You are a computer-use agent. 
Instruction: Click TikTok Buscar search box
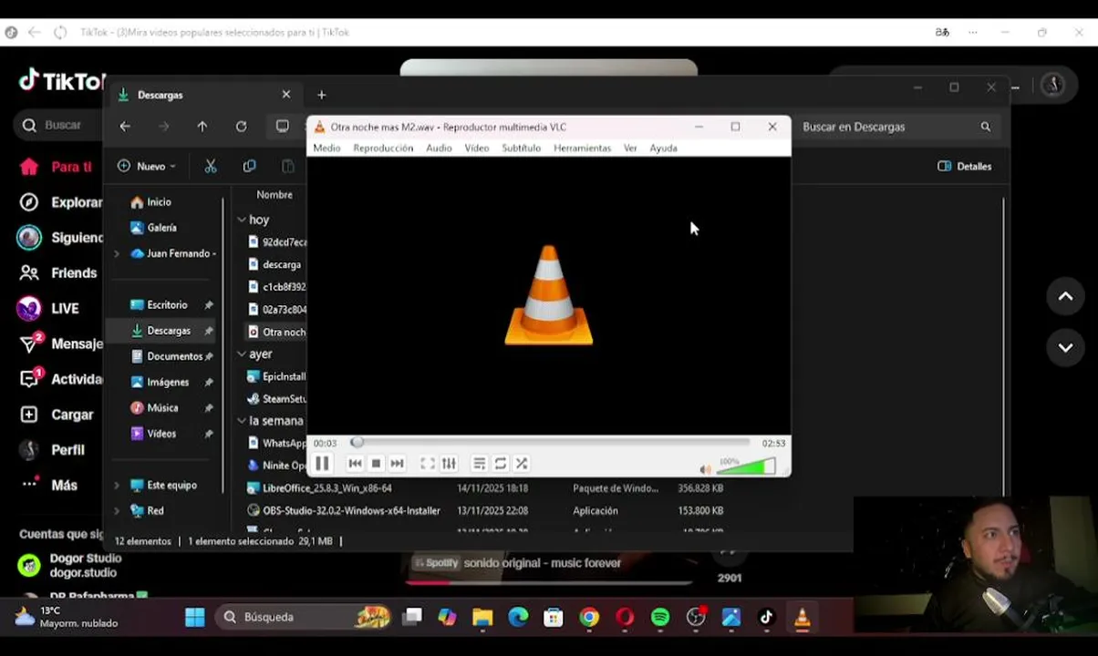(x=60, y=125)
